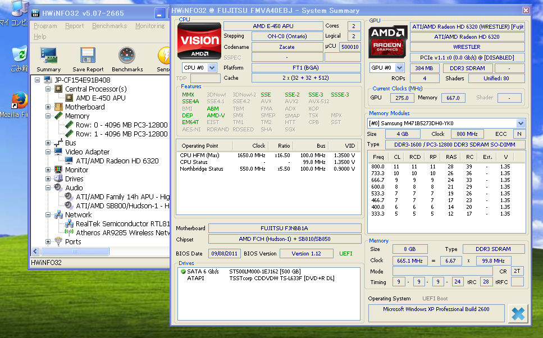
Task: Click the Memory module tree icon
Action: pos(58,116)
